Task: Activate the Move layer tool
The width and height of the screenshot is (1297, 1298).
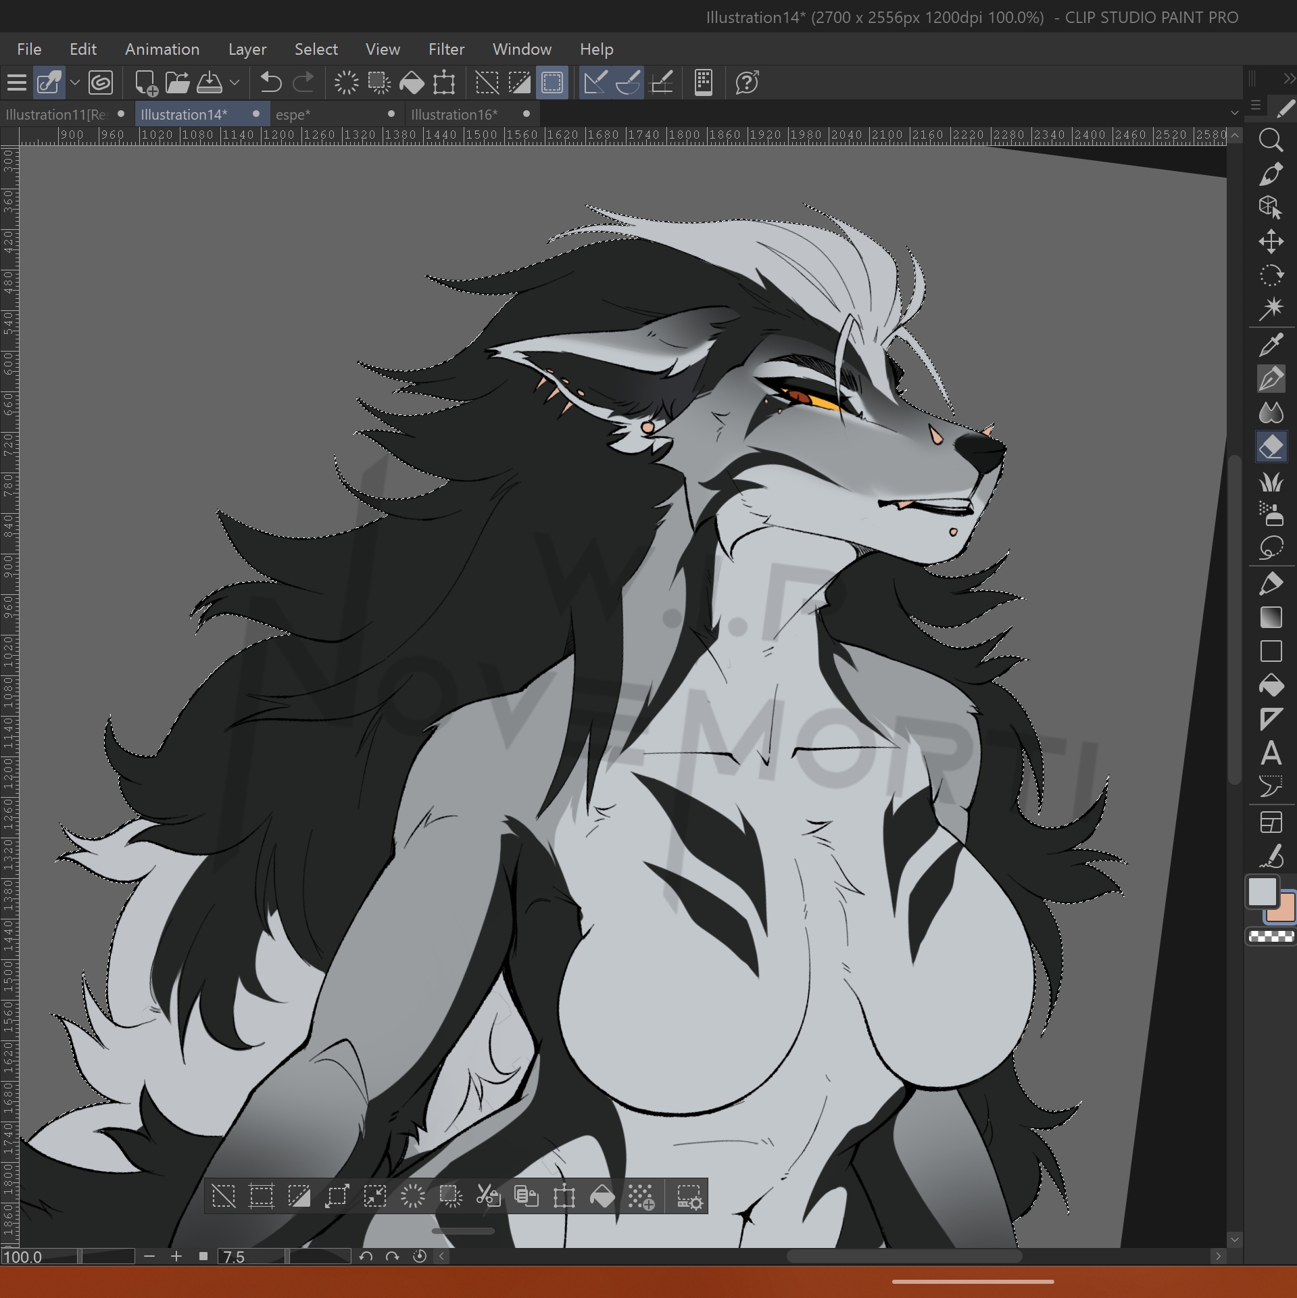Action: (x=1271, y=241)
